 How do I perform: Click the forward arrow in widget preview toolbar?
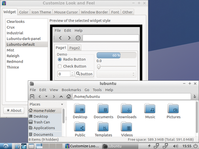coord(69,38)
